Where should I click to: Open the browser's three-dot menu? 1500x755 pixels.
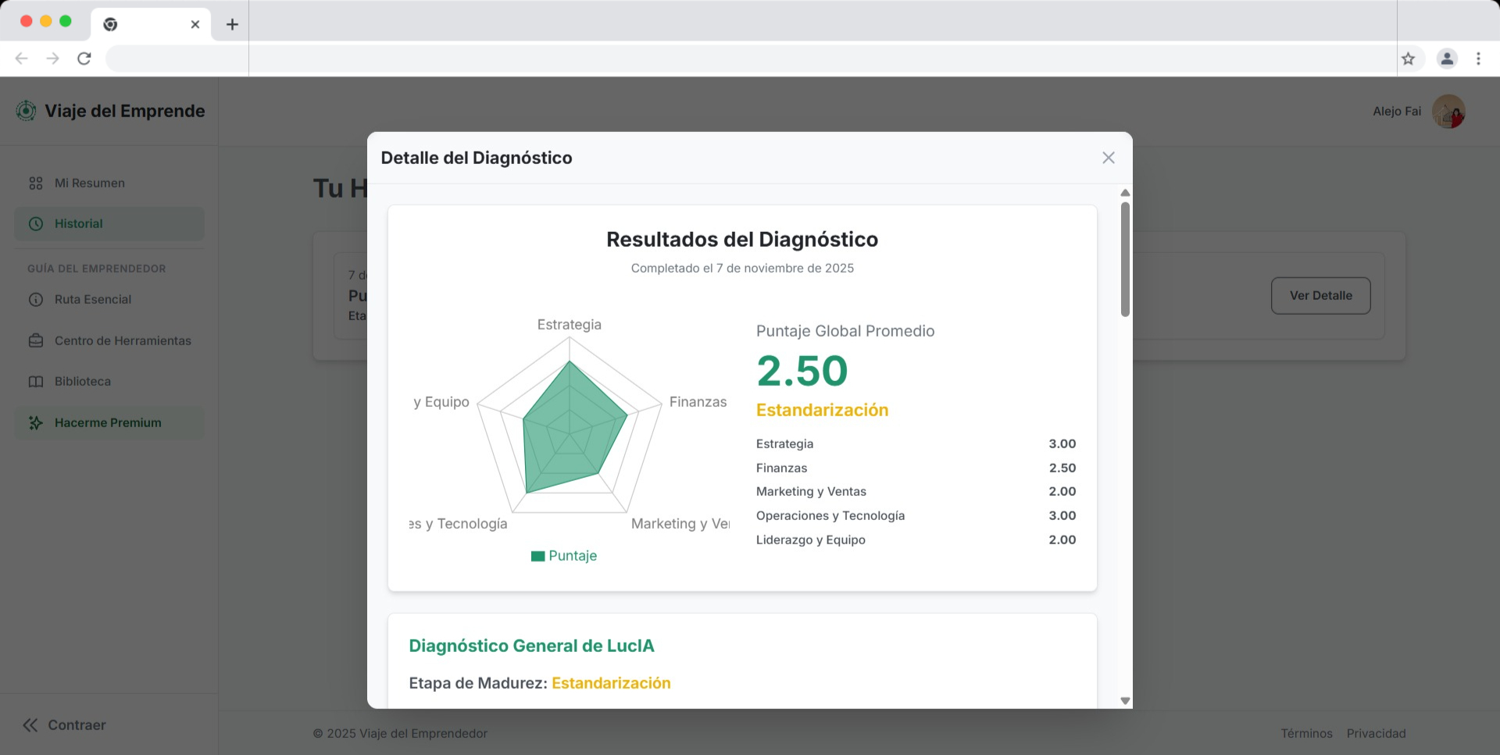coord(1478,59)
